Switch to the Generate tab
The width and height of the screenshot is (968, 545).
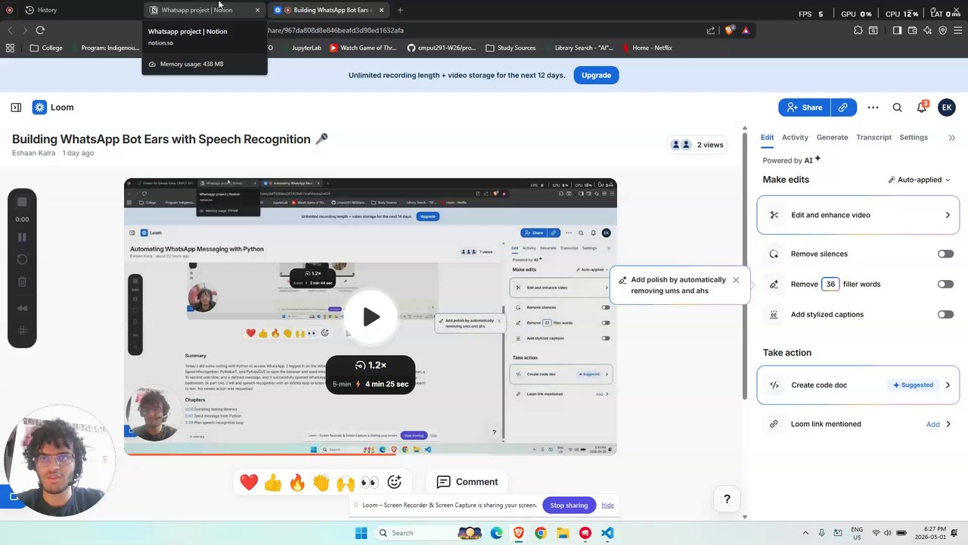click(832, 138)
